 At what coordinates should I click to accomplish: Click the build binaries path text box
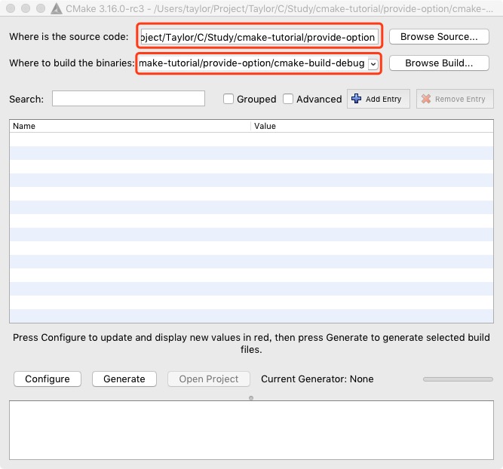pyautogui.click(x=251, y=64)
